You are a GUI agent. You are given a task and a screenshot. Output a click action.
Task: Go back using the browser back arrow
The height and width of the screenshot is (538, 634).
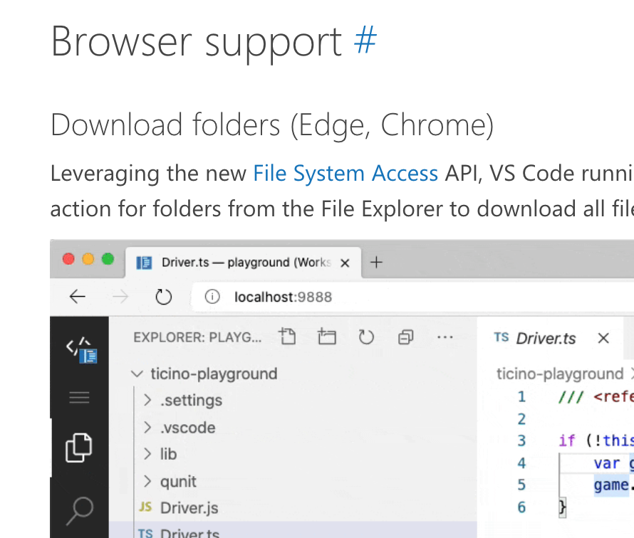pyautogui.click(x=77, y=297)
